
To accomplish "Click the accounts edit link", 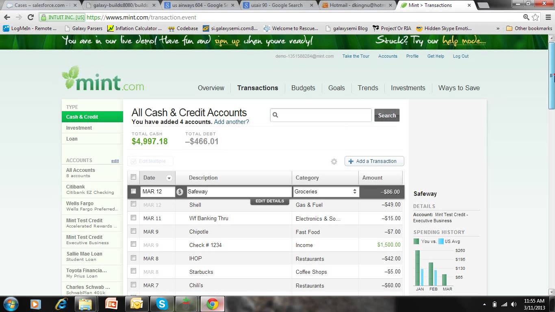I will (x=115, y=161).
